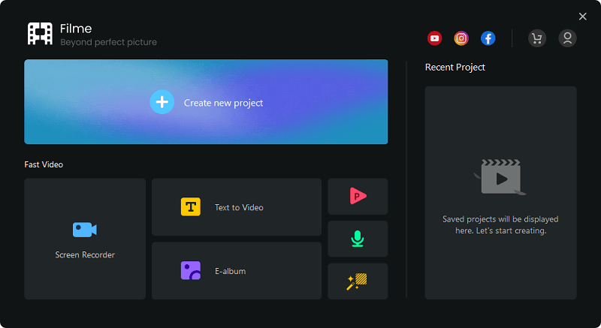Click the purple E-album icon
Viewport: 601px width, 328px height.
[x=191, y=271]
